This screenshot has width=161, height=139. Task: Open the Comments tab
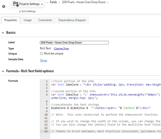(x=45, y=20)
